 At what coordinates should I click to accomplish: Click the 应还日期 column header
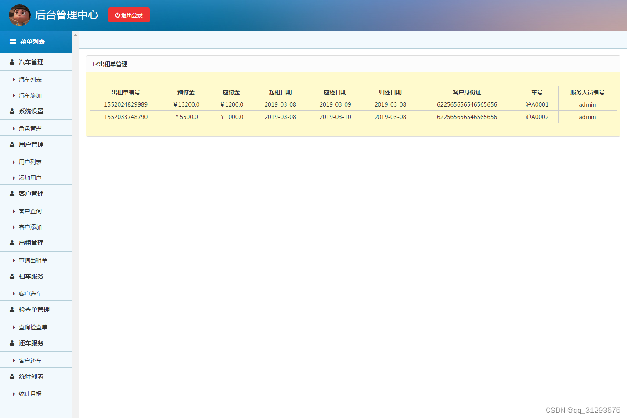pyautogui.click(x=335, y=92)
